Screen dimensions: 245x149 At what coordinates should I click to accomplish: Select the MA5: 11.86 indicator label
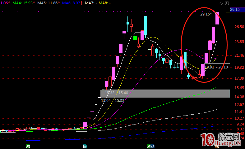pos(48,3)
